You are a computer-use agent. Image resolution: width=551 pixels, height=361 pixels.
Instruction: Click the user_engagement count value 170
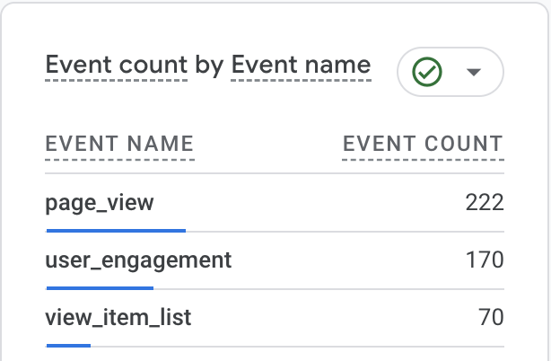pyautogui.click(x=485, y=260)
